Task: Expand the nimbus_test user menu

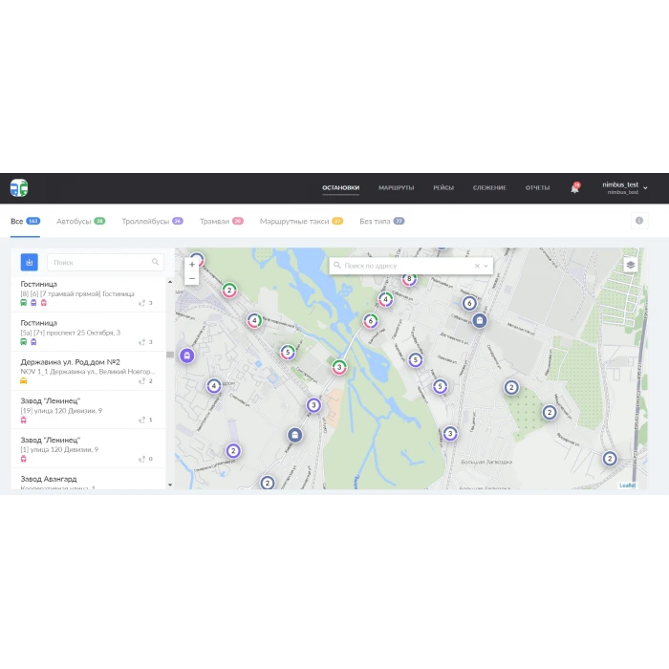Action: [x=645, y=188]
